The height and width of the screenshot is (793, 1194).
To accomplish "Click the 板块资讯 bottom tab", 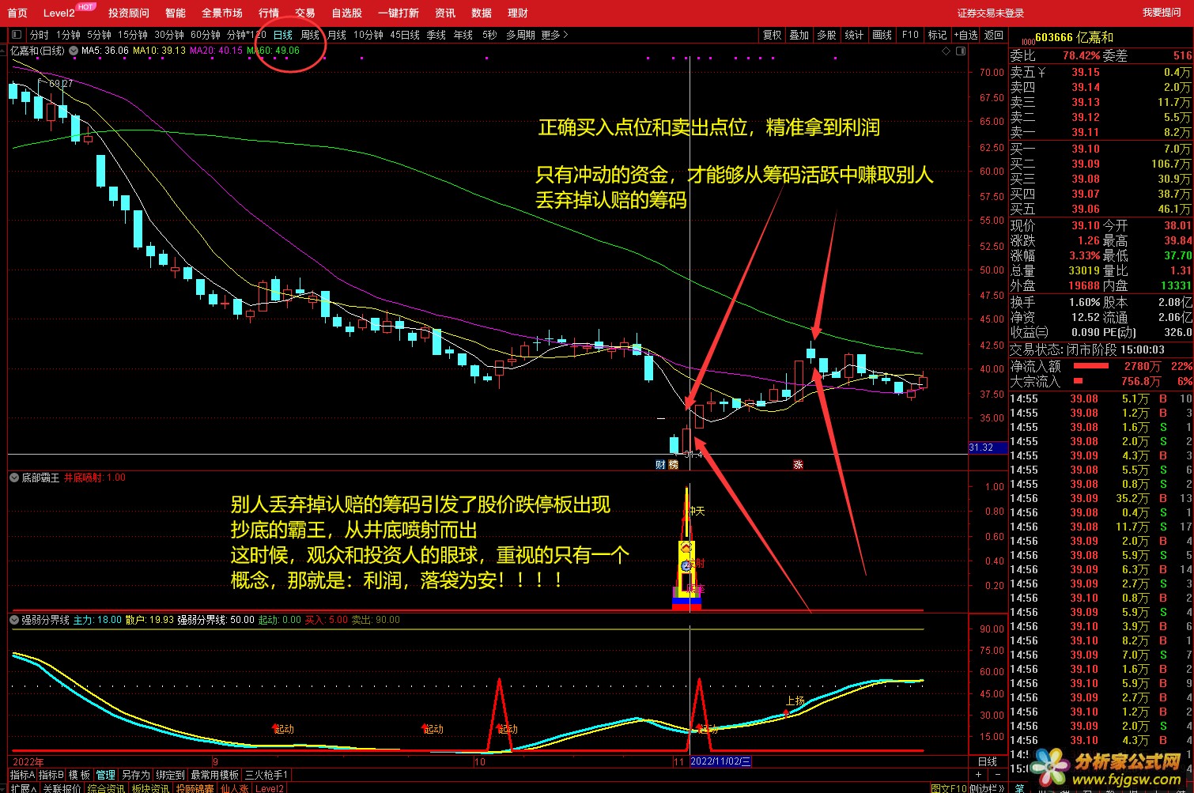I will 150,788.
